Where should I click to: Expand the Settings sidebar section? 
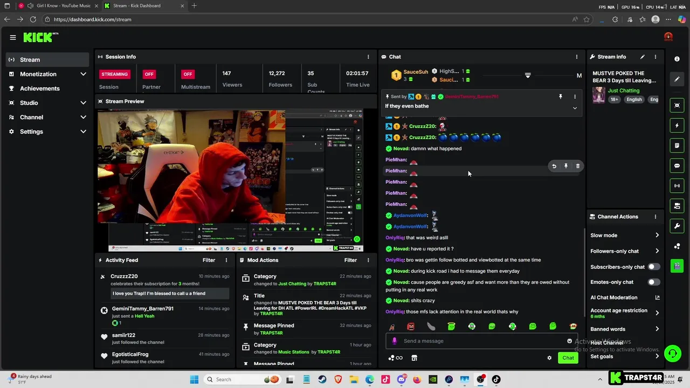pyautogui.click(x=83, y=131)
